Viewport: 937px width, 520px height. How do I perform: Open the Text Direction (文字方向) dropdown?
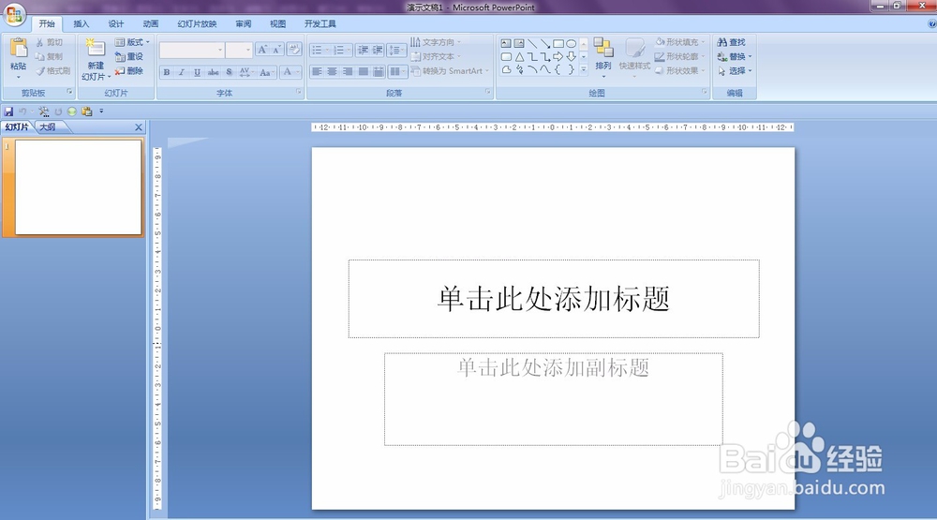pos(436,42)
